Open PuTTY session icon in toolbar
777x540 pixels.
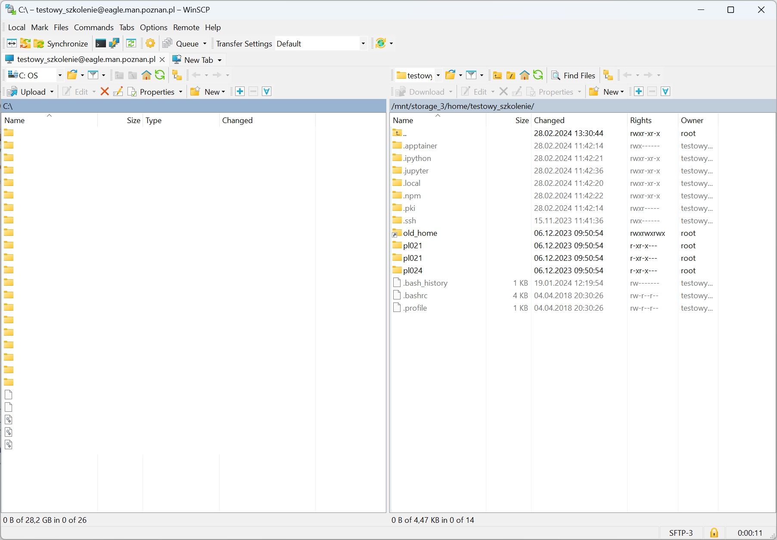[114, 43]
